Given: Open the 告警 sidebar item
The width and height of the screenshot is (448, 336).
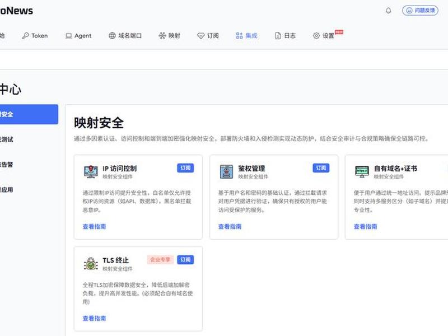Looking at the screenshot, I should (29, 165).
